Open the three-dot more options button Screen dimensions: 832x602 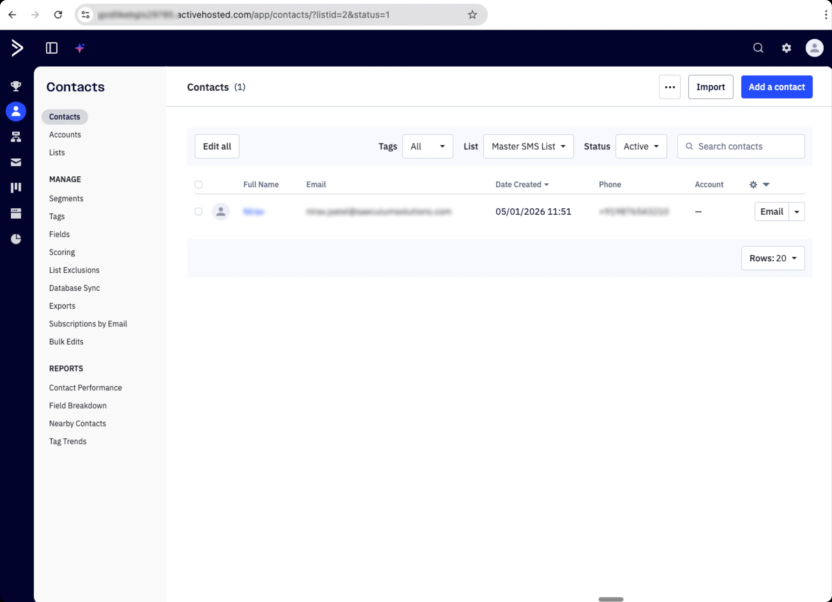pos(670,87)
